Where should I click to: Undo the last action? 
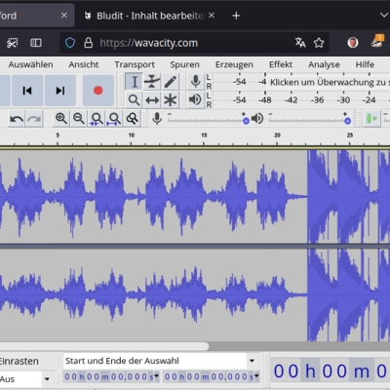[17, 119]
